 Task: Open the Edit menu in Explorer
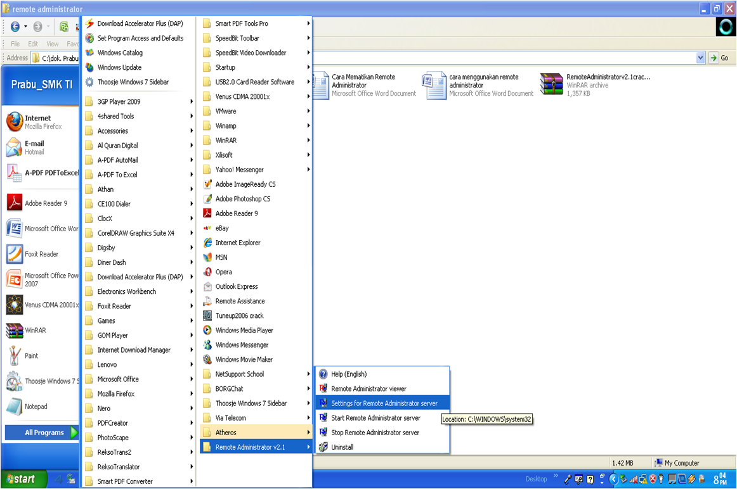click(x=33, y=44)
